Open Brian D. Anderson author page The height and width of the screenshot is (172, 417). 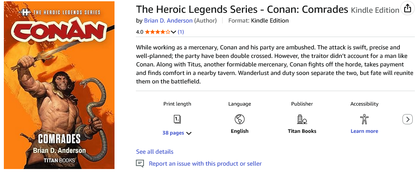pyautogui.click(x=168, y=21)
